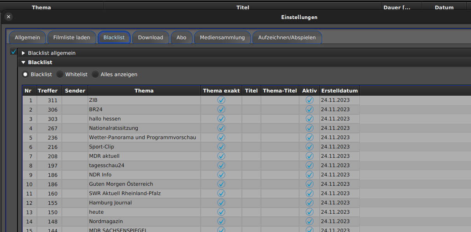The height and width of the screenshot is (232, 471).
Task: Toggle Aktiv for SWR Aktuell Rheinland-Pfalz
Action: tap(310, 193)
